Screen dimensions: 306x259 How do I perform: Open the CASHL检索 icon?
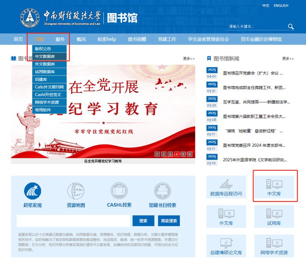pyautogui.click(x=119, y=191)
